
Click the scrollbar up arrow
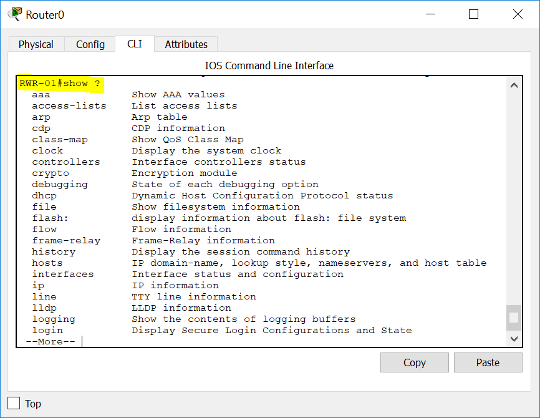point(513,84)
